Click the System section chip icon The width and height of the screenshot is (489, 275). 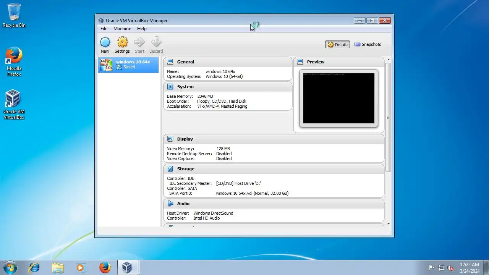(x=170, y=87)
